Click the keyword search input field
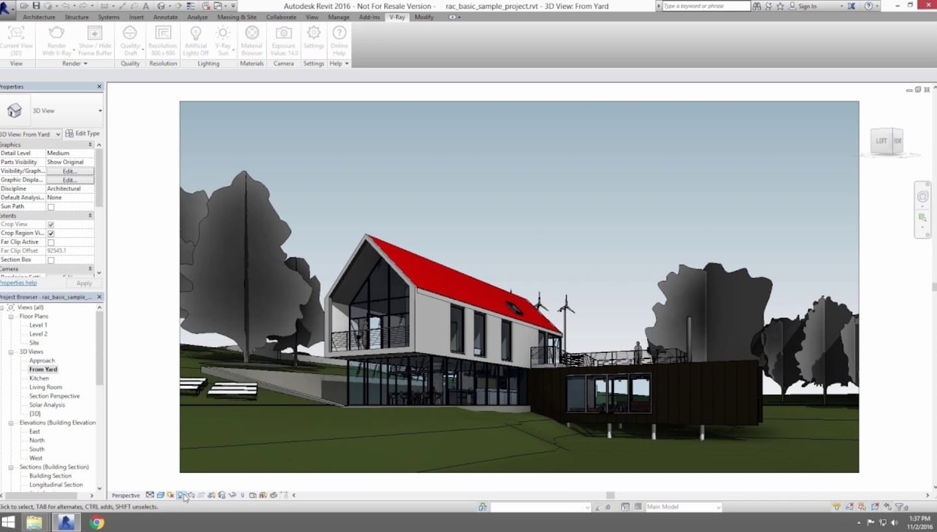The image size is (937, 532). 706,6
